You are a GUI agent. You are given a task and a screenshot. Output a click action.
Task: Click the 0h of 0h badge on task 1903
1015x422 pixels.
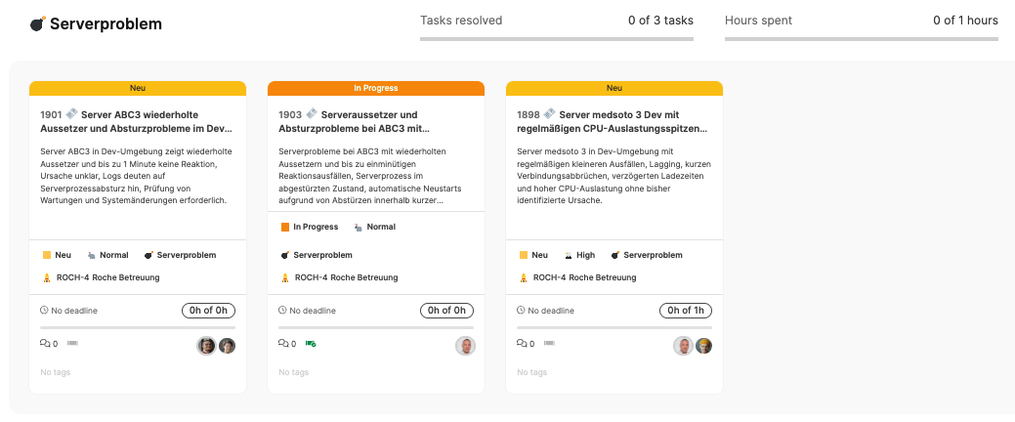coord(446,311)
